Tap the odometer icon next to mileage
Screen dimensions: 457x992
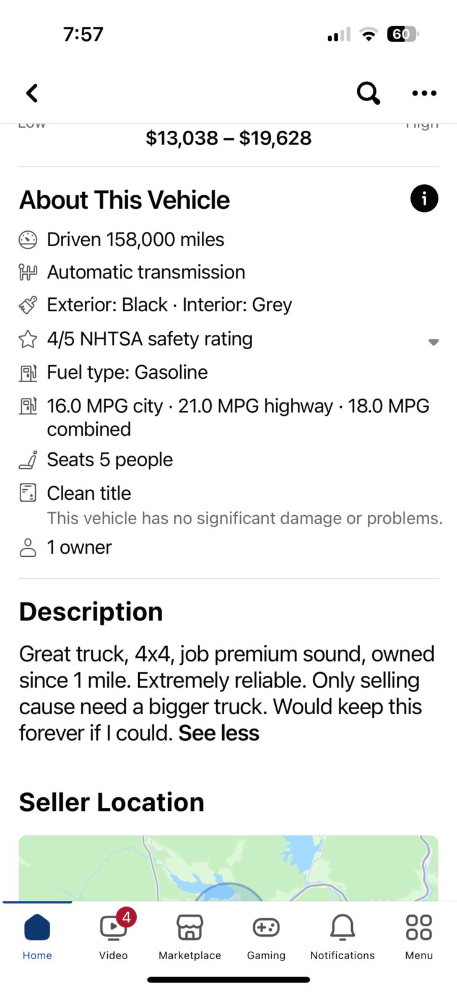click(28, 239)
